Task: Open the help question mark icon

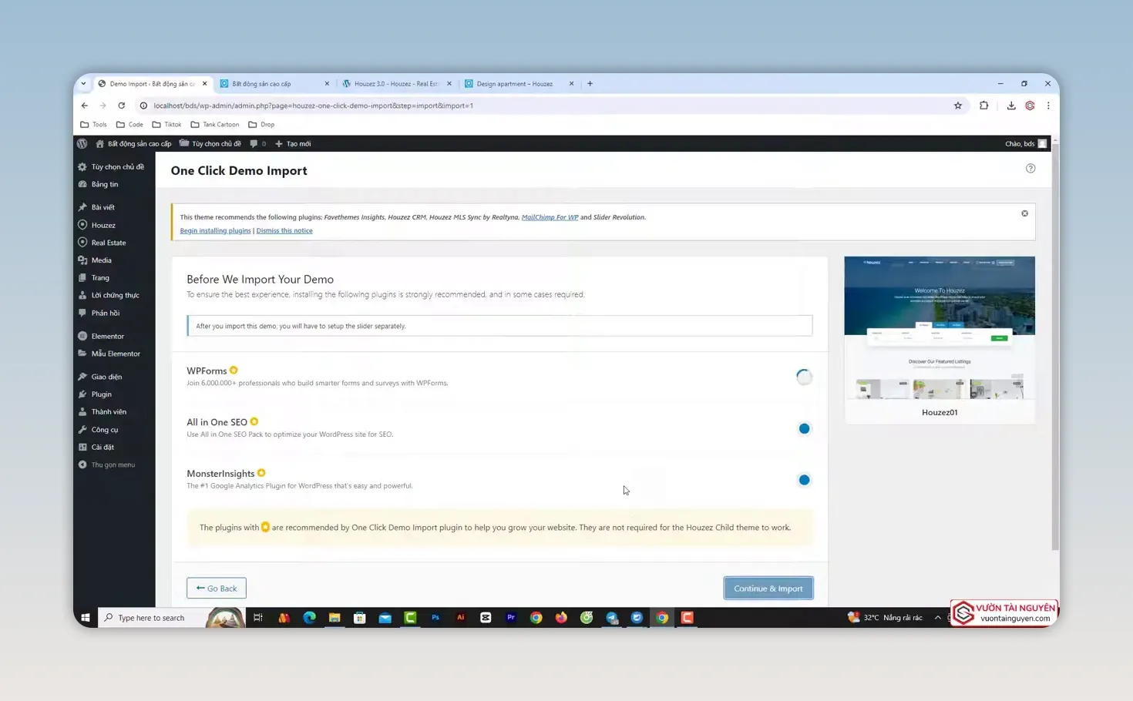Action: point(1030,169)
